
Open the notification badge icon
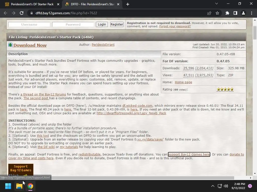point(250,186)
